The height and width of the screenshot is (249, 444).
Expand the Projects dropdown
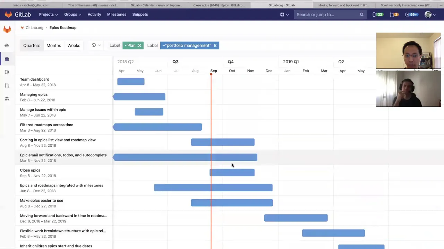pos(48,15)
